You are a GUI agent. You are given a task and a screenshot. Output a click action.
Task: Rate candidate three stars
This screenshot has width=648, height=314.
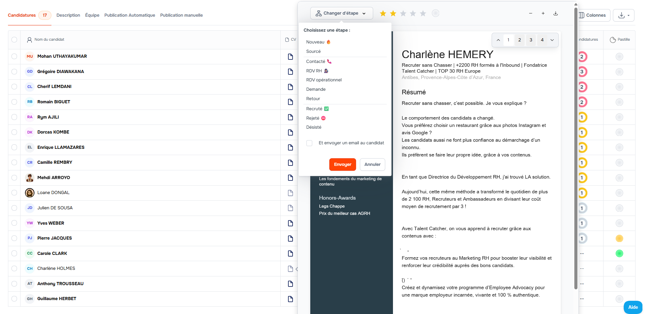coord(403,13)
